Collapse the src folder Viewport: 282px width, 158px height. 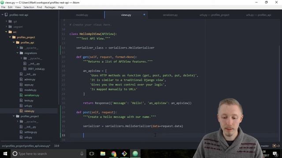coord(6,32)
